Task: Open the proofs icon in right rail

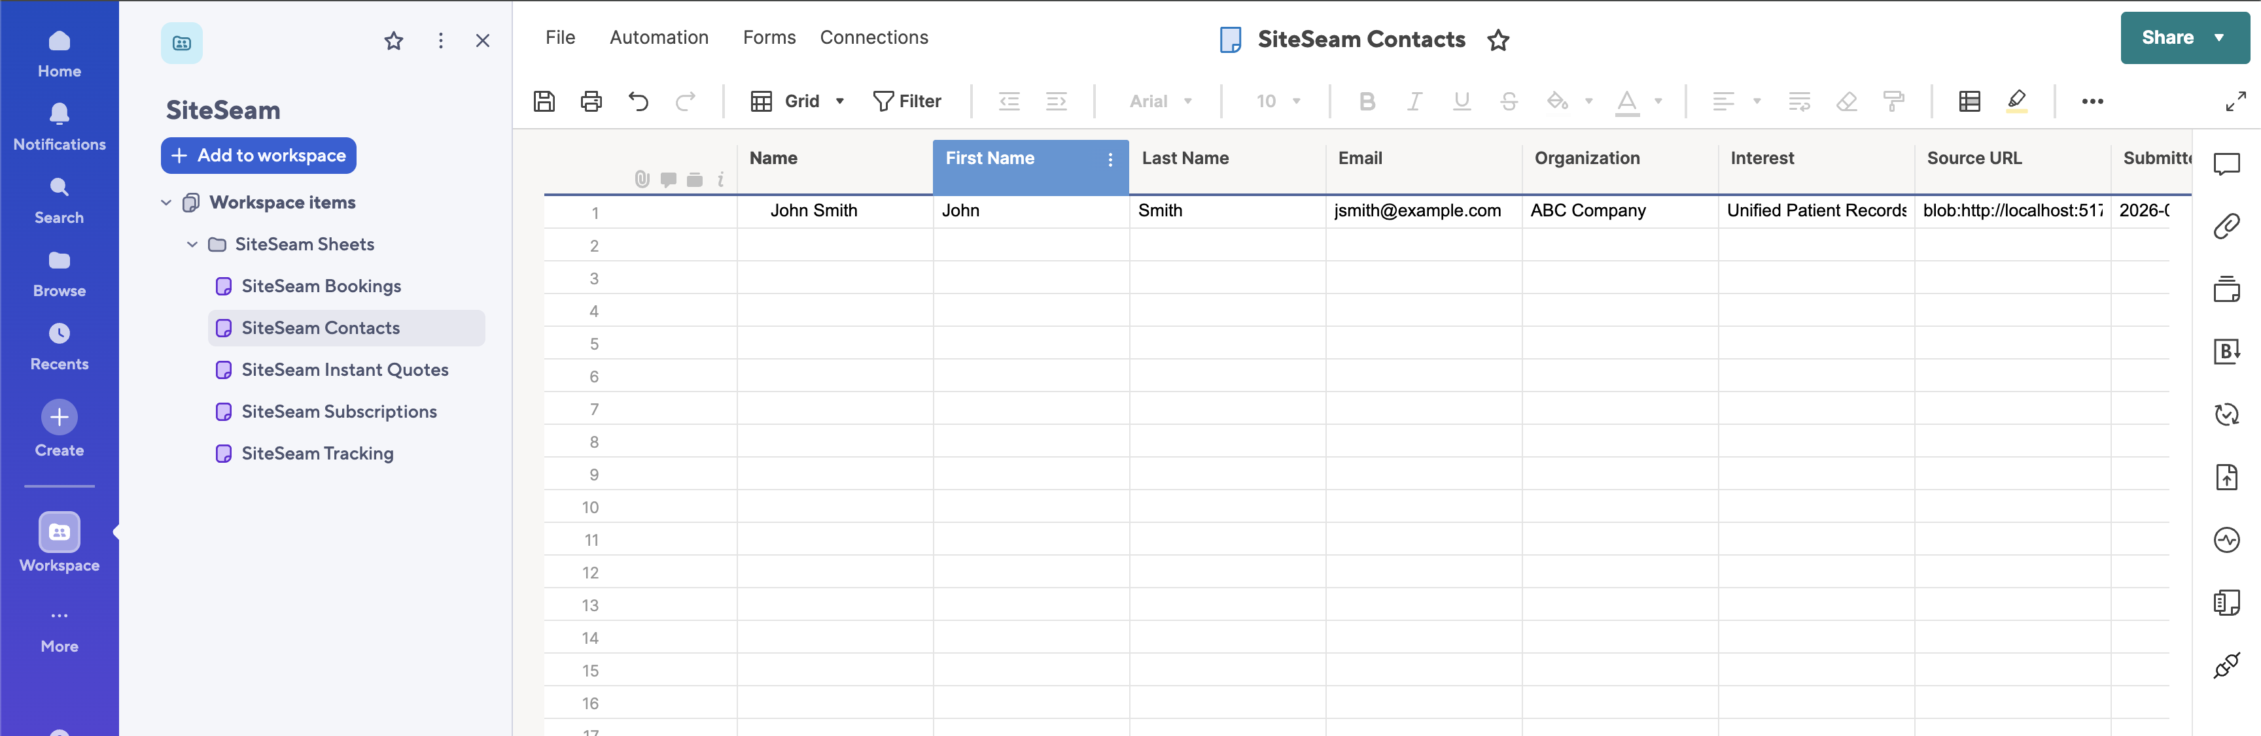Action: [x=2227, y=289]
